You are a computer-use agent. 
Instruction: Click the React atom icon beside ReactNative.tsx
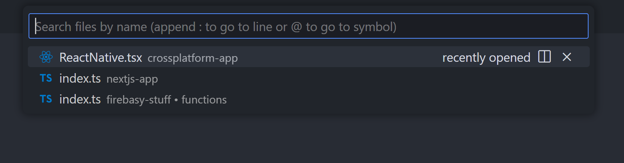coord(46,57)
